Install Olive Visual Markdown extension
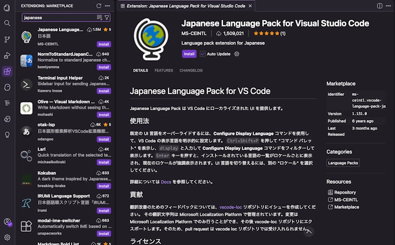Viewport: 395px width, 245px height. coord(104,115)
